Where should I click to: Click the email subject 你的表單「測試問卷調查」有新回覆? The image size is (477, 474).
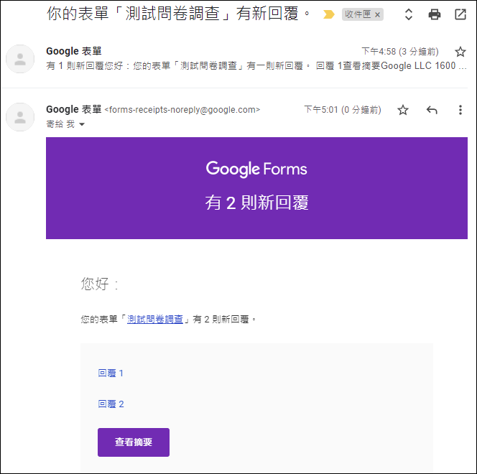178,14
